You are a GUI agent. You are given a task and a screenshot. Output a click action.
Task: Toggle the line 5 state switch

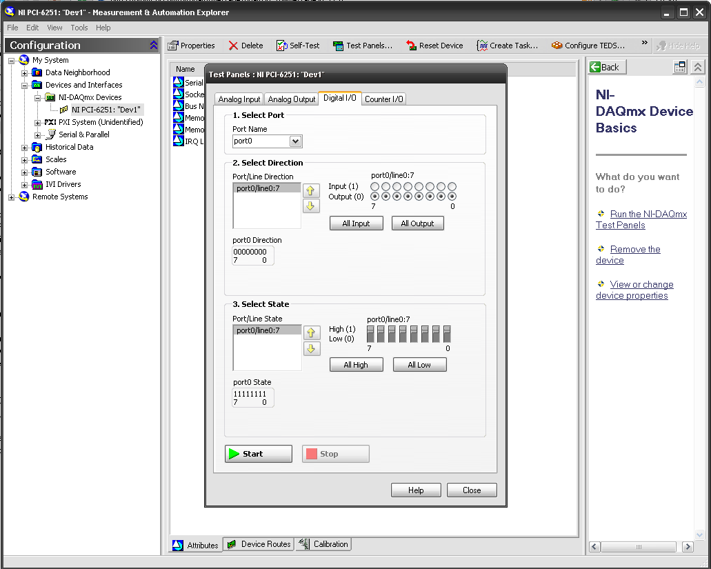click(x=392, y=334)
